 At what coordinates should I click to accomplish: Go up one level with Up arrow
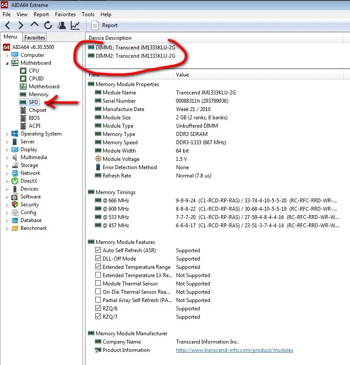tap(35, 24)
